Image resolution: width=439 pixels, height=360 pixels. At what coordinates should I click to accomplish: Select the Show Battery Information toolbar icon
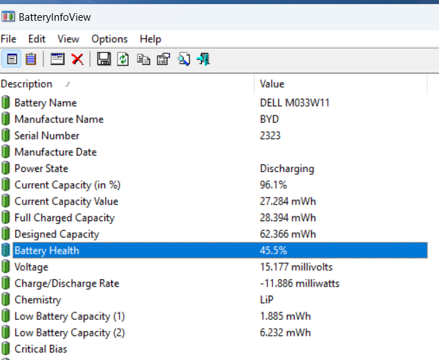click(12, 59)
